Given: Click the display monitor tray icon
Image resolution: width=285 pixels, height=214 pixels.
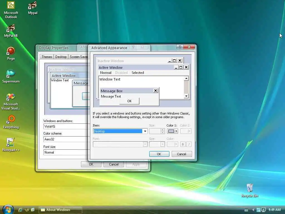Looking at the screenshot, I should 263,210.
